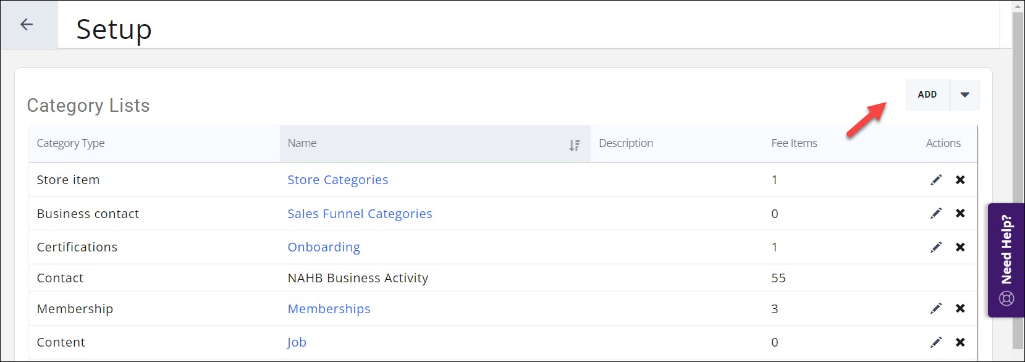The width and height of the screenshot is (1025, 362).
Task: Edit the Store Categories row via pencil icon
Action: [x=936, y=180]
